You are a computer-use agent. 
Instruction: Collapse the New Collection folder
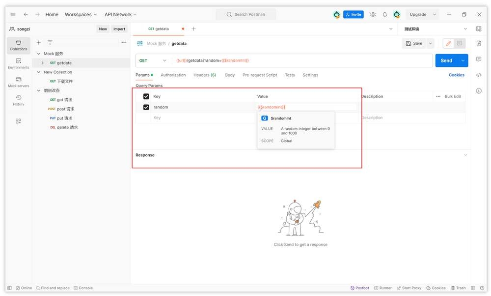[x=39, y=72]
